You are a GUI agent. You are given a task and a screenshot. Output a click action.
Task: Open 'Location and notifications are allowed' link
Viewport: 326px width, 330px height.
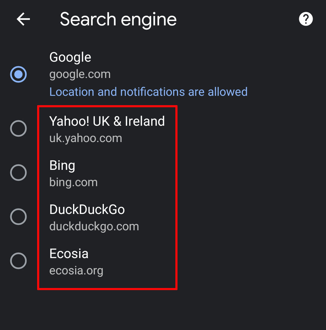tap(149, 92)
